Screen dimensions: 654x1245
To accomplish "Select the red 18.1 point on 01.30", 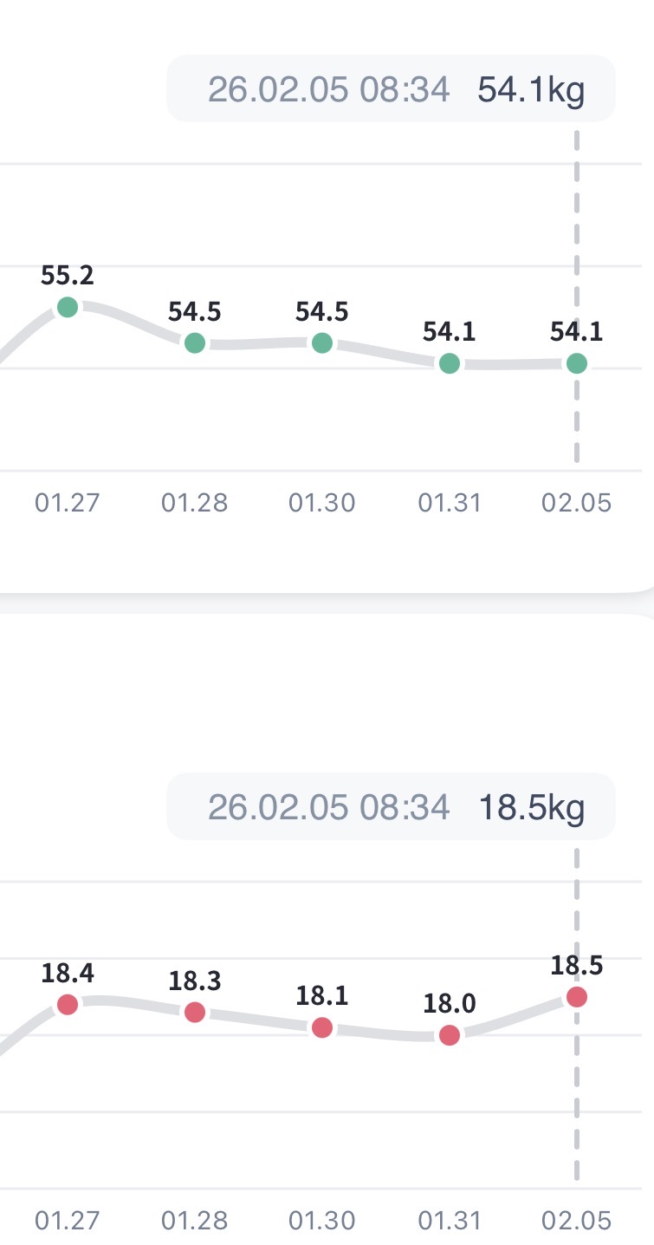I will 322,1027.
